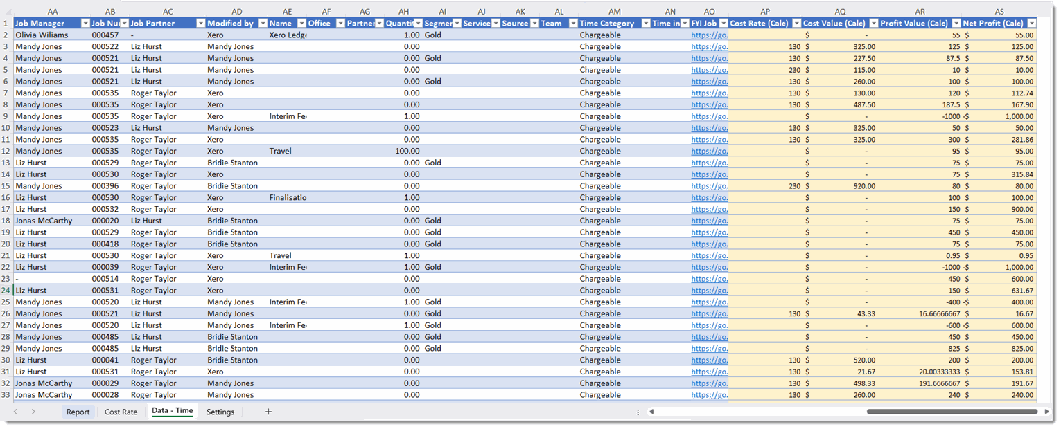The width and height of the screenshot is (1061, 429).
Task: Select the row 24 header
Action: click(x=7, y=291)
